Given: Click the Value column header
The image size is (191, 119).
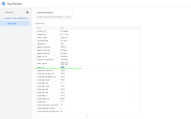Looking at the screenshot, I should [62, 28].
